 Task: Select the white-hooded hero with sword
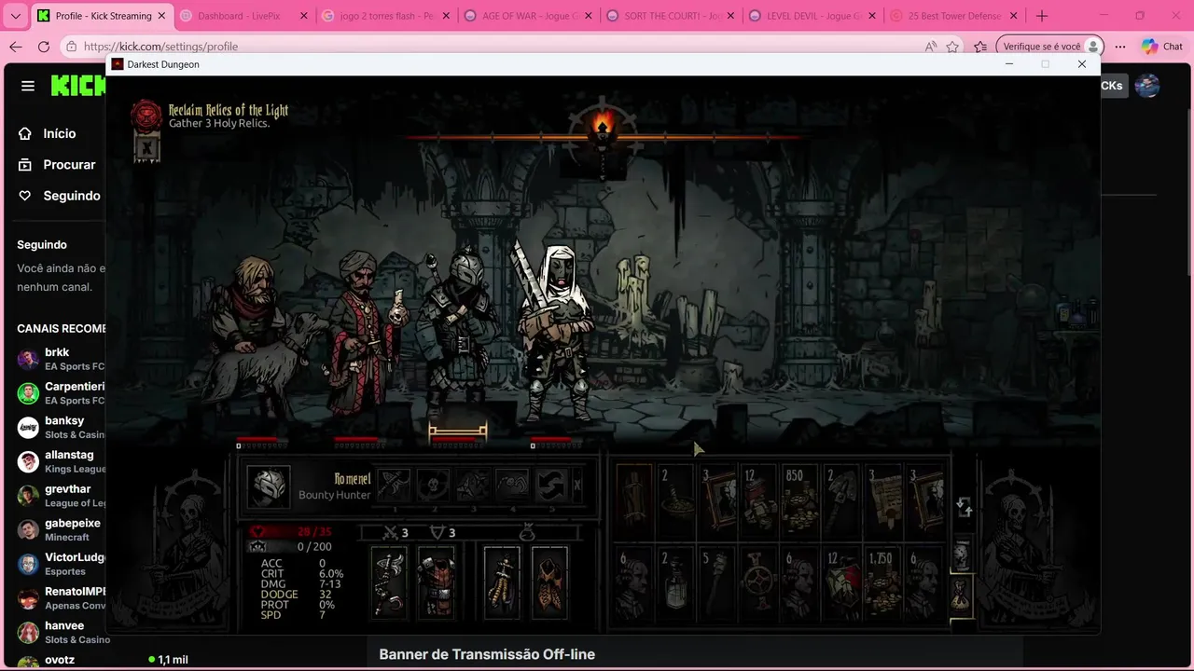(555, 331)
